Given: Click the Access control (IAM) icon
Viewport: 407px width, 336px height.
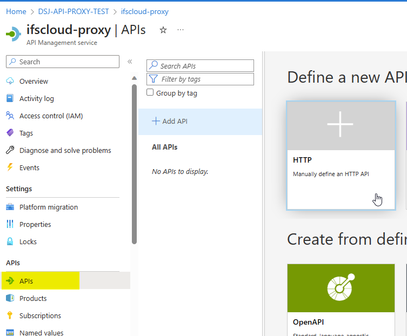Looking at the screenshot, I should [x=10, y=116].
